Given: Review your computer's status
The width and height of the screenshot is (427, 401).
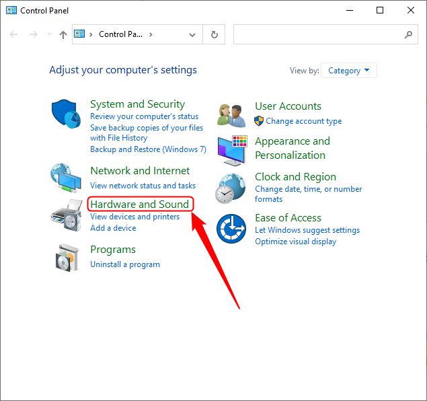Looking at the screenshot, I should (x=145, y=116).
